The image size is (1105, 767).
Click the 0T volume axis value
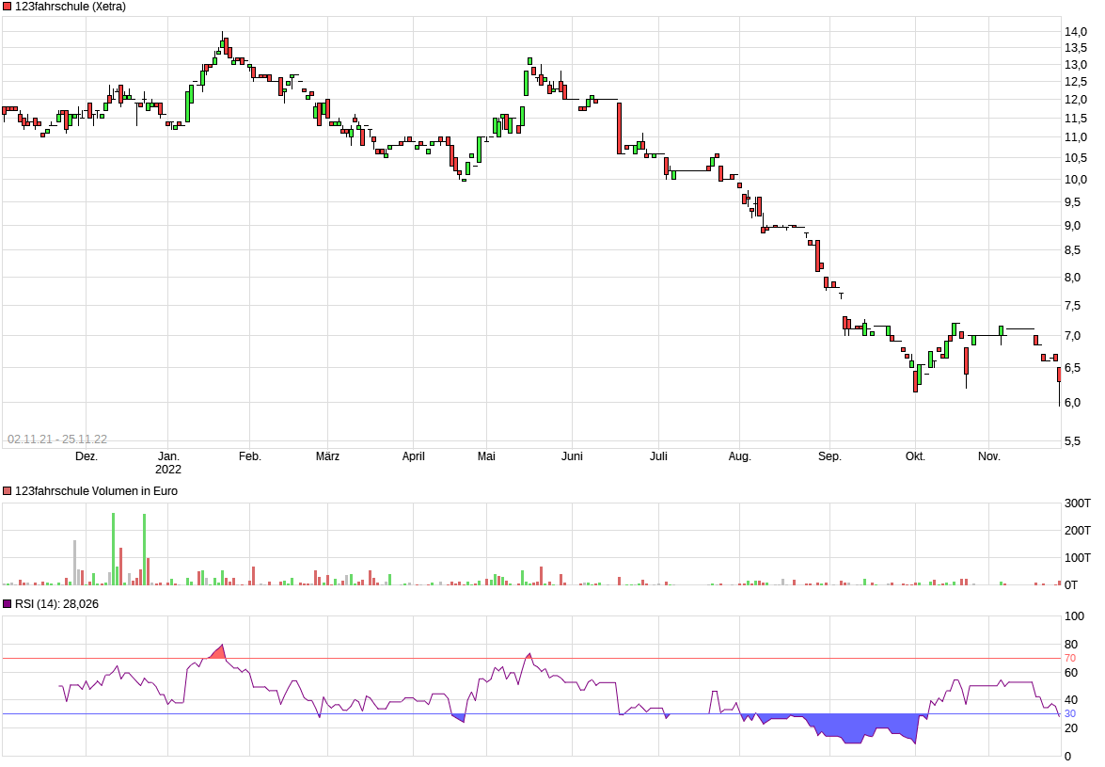click(1070, 584)
